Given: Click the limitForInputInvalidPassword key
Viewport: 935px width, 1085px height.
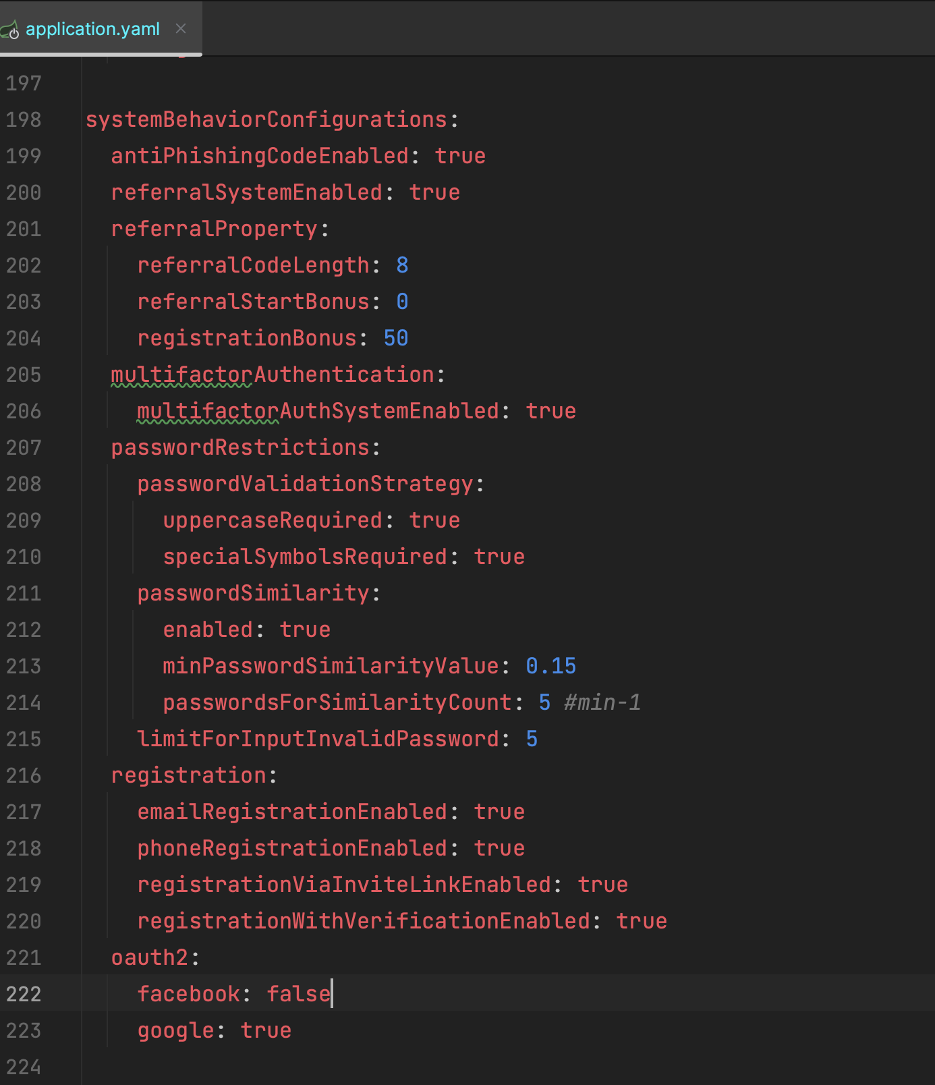Looking at the screenshot, I should click(318, 739).
